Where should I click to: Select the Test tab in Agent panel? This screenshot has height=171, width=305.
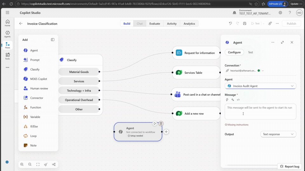[251, 52]
